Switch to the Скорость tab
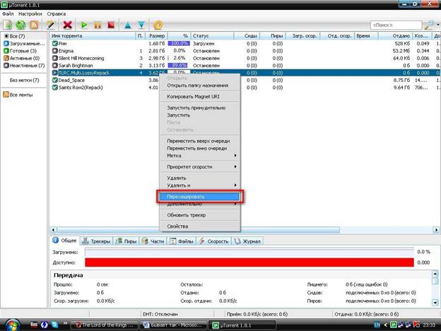 [x=213, y=241]
